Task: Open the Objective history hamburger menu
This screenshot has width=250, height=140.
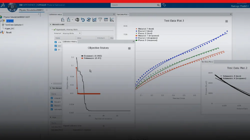Action: point(129,48)
